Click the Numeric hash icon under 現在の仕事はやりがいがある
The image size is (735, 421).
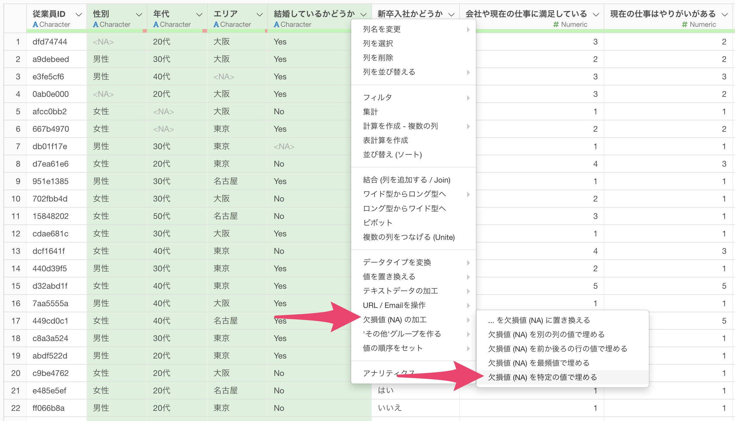click(685, 25)
